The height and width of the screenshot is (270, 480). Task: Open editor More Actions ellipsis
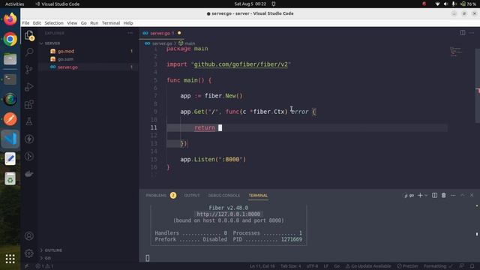[472, 33]
